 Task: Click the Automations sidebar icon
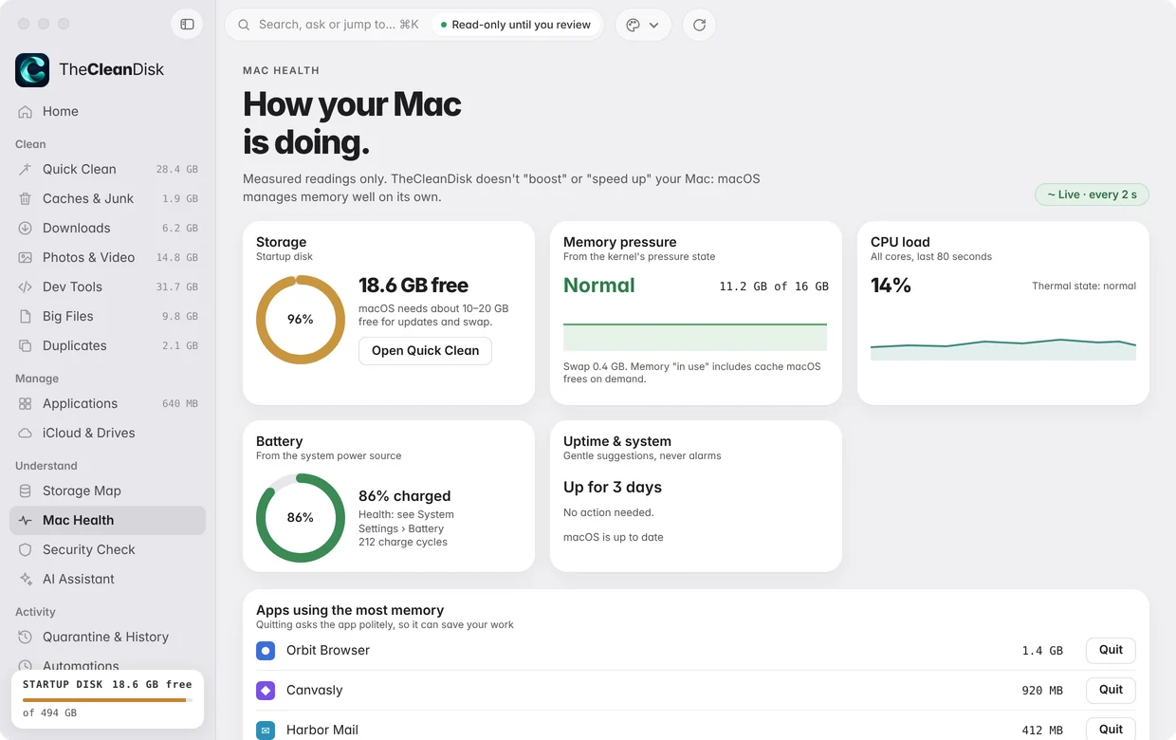[26, 666]
